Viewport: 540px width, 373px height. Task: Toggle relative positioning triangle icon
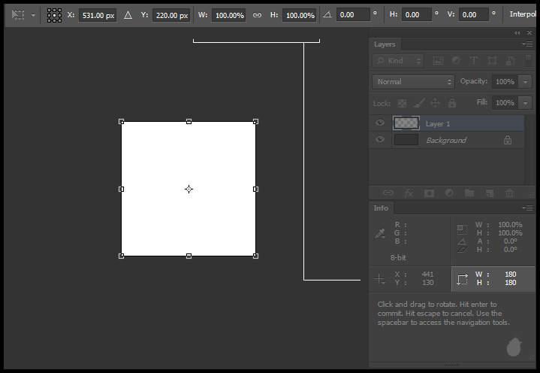click(x=128, y=14)
